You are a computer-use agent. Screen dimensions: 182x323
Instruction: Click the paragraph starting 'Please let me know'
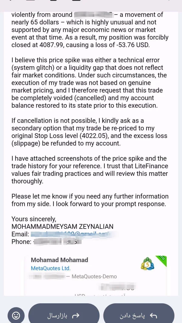90,200
